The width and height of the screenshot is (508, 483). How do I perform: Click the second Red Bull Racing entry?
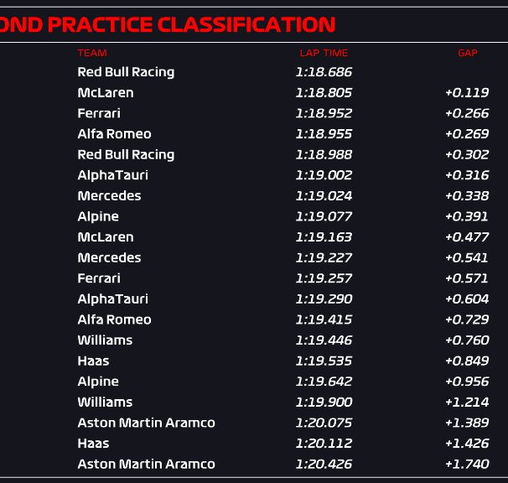(x=126, y=154)
